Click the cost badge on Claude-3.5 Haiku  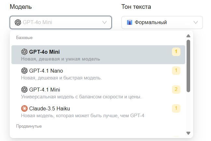click(x=176, y=108)
